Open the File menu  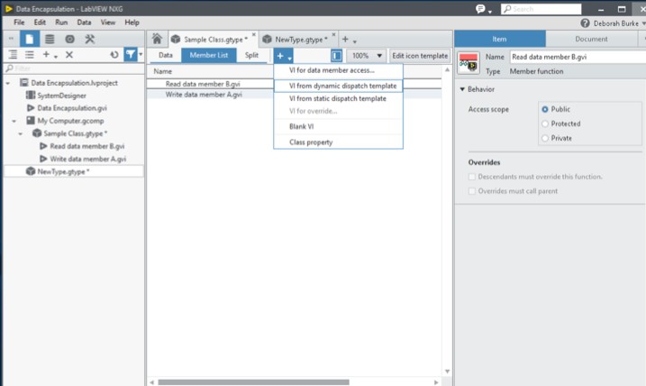point(19,23)
